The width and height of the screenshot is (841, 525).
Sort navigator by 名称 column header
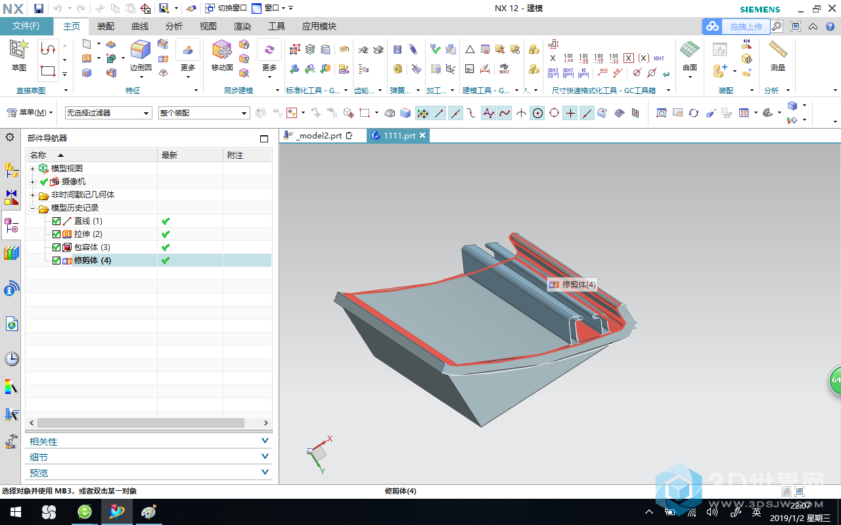(91, 155)
